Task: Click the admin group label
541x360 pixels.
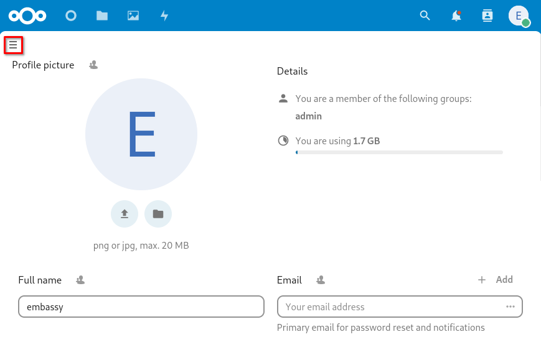Action: 308,116
